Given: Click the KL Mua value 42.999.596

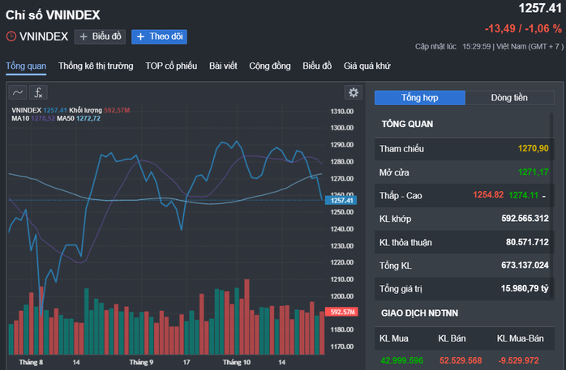Looking at the screenshot, I should pyautogui.click(x=401, y=360).
